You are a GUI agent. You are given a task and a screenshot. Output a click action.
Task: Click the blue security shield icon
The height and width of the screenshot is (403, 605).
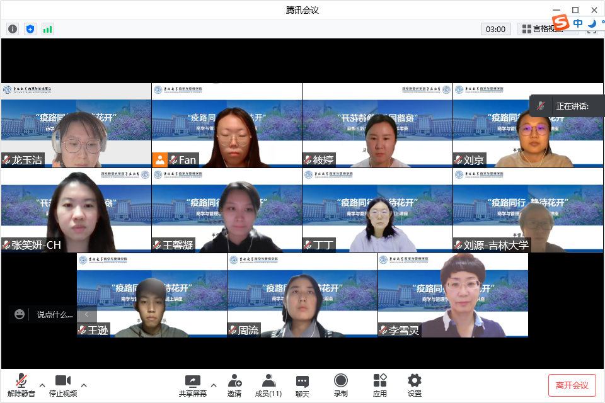30,29
